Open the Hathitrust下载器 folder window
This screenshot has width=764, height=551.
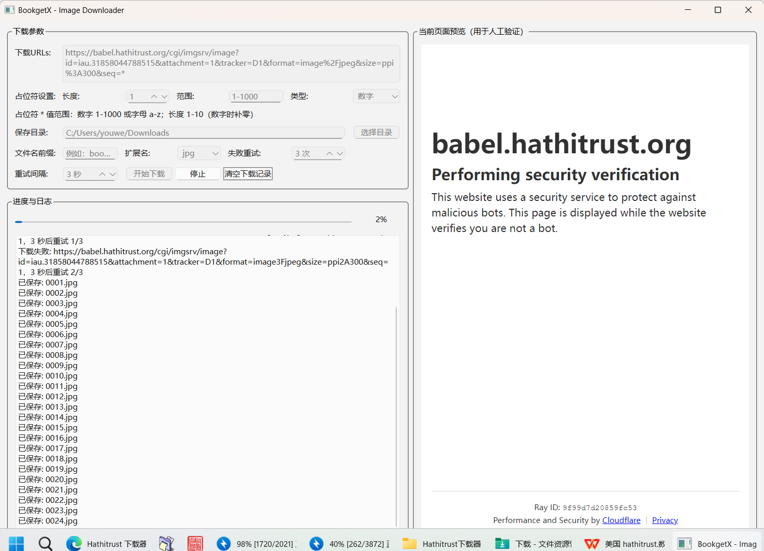pyautogui.click(x=442, y=543)
